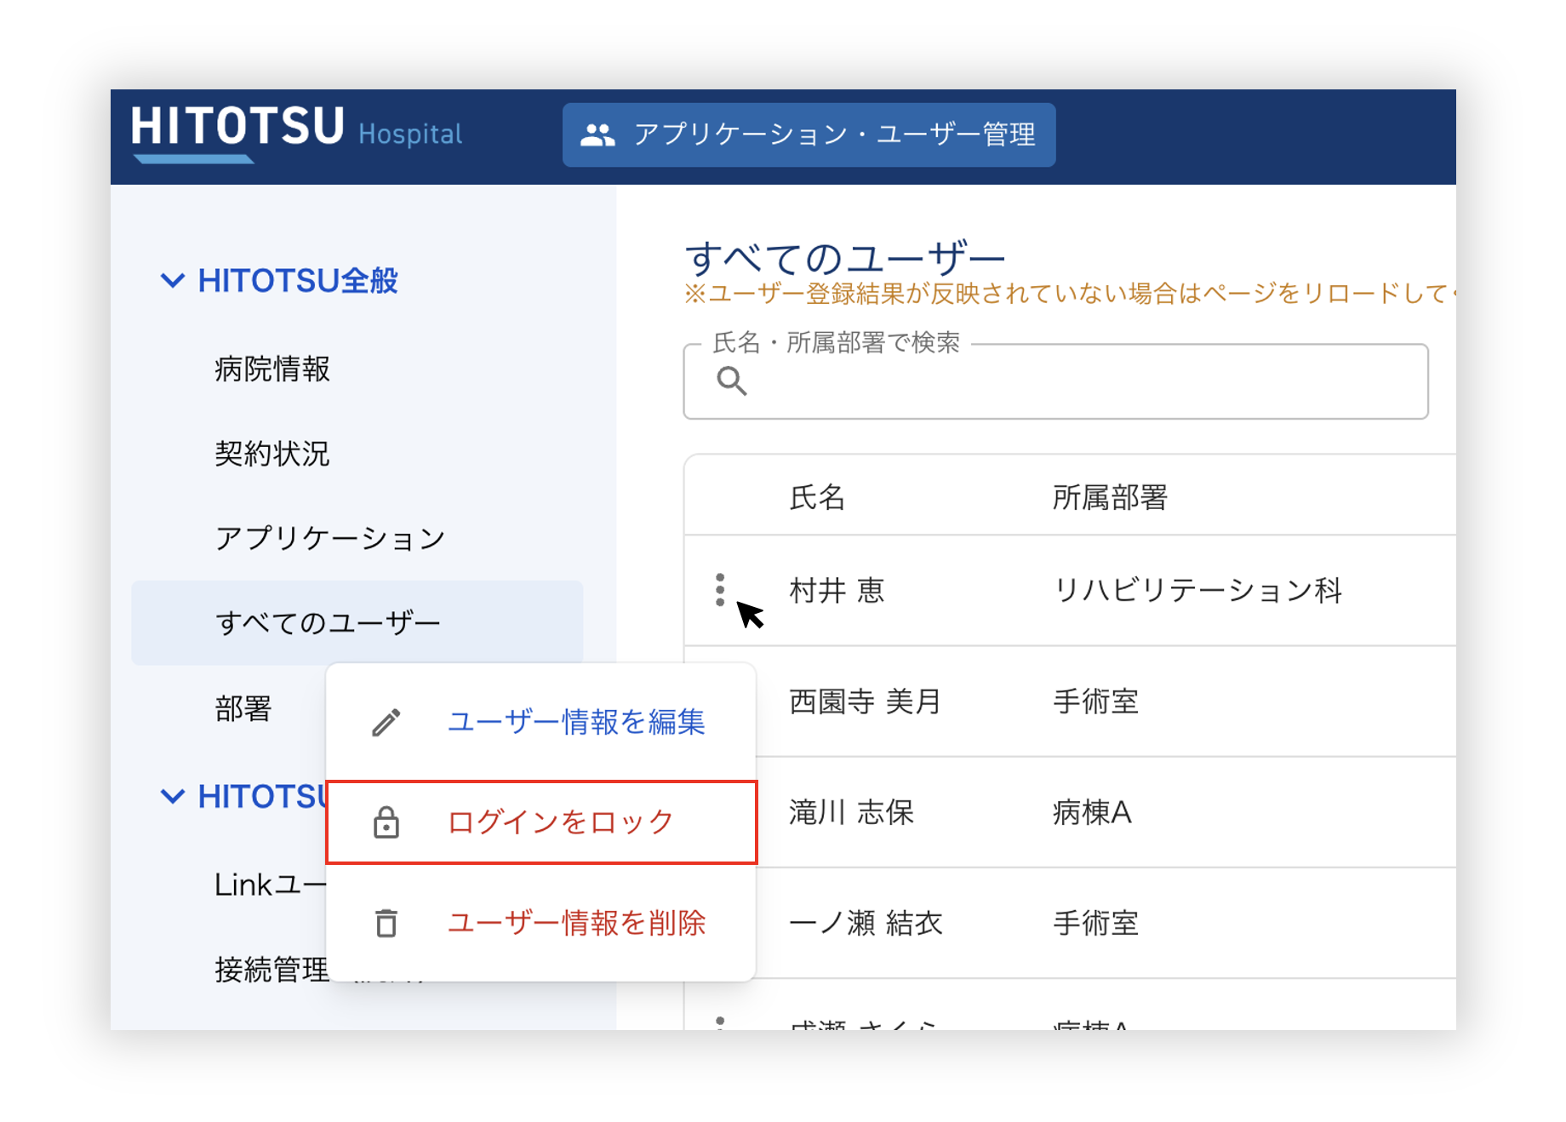
Task: Click the pencil edit icon in context menu
Action: [386, 723]
